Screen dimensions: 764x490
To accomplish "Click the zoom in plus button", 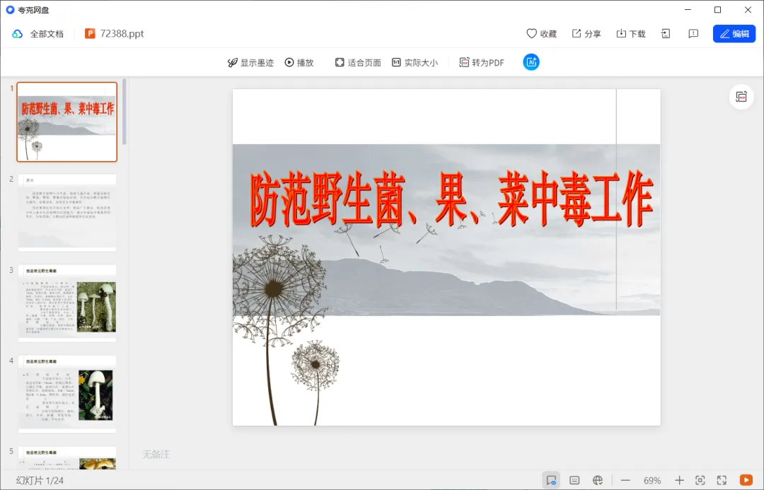I will click(679, 480).
